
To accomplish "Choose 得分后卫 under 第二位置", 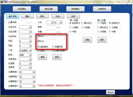I will click(98, 27).
